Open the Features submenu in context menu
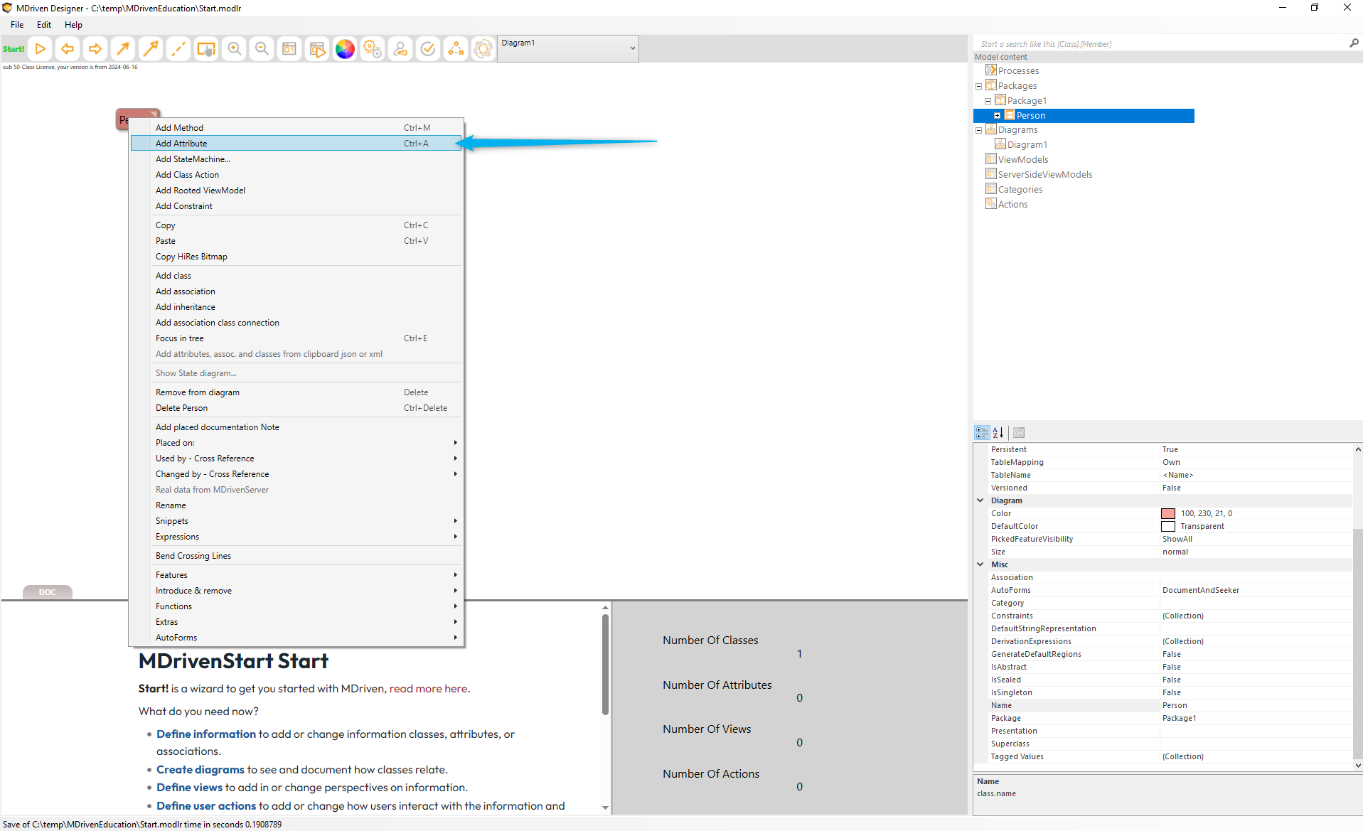The width and height of the screenshot is (1363, 831). [171, 575]
